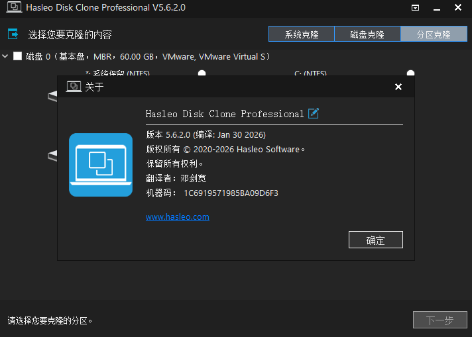Image resolution: width=472 pixels, height=337 pixels.
Task: Click the machine code 1C6919571985BA09D6F3
Action: tap(231, 193)
